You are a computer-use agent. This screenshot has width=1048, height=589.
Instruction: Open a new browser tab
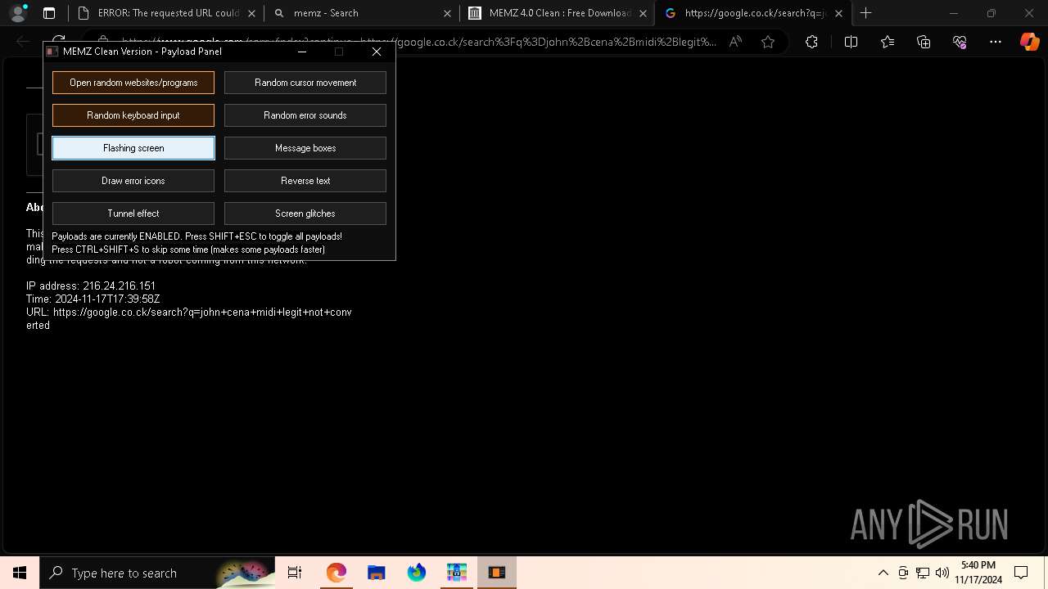coord(866,13)
